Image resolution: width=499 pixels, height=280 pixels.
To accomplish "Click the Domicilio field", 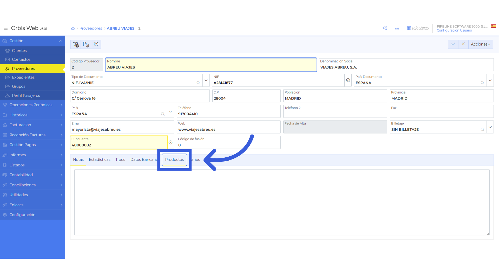I will (140, 96).
